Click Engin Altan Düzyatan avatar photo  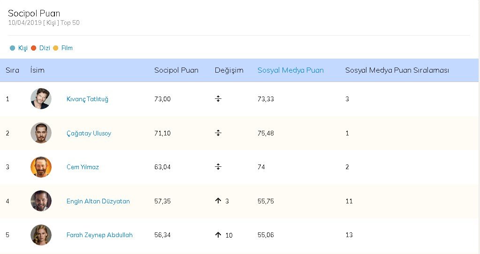pos(41,201)
